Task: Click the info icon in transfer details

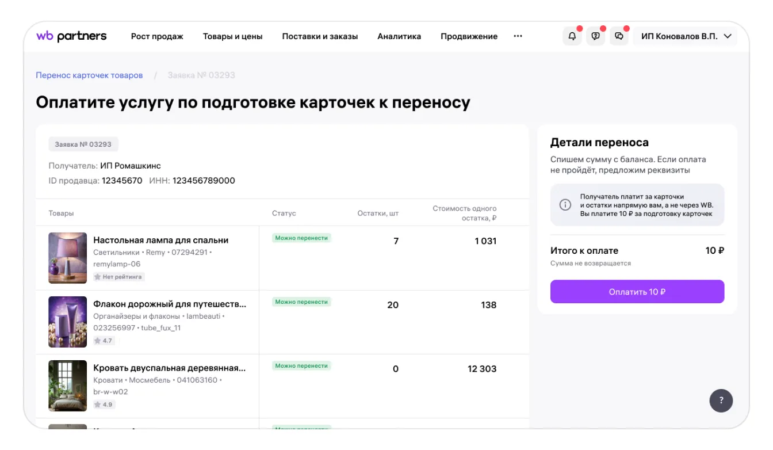Action: tap(565, 205)
